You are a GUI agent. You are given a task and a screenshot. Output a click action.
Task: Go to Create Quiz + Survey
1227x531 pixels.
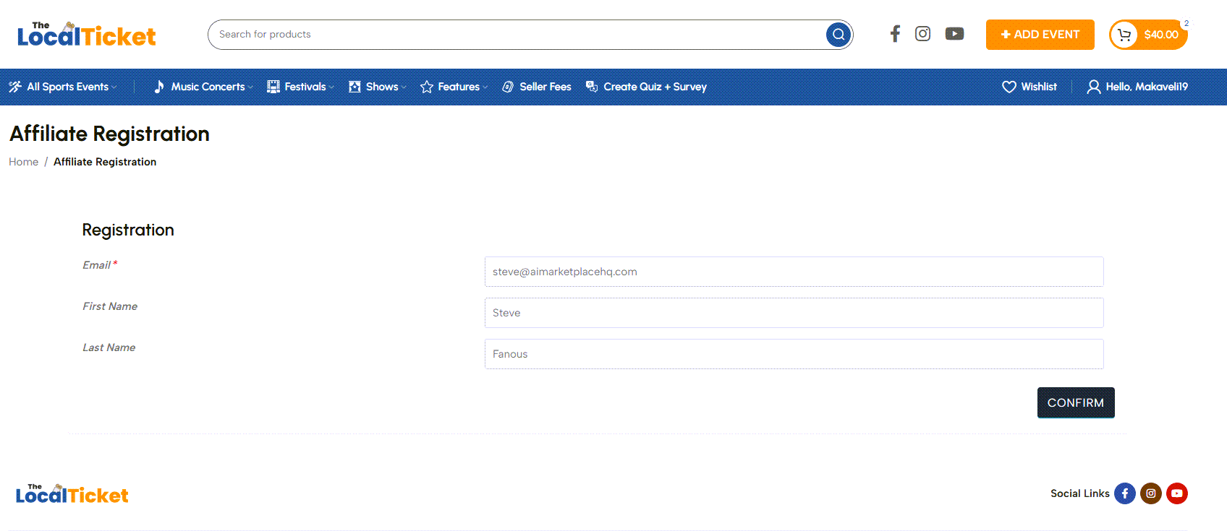click(x=655, y=87)
